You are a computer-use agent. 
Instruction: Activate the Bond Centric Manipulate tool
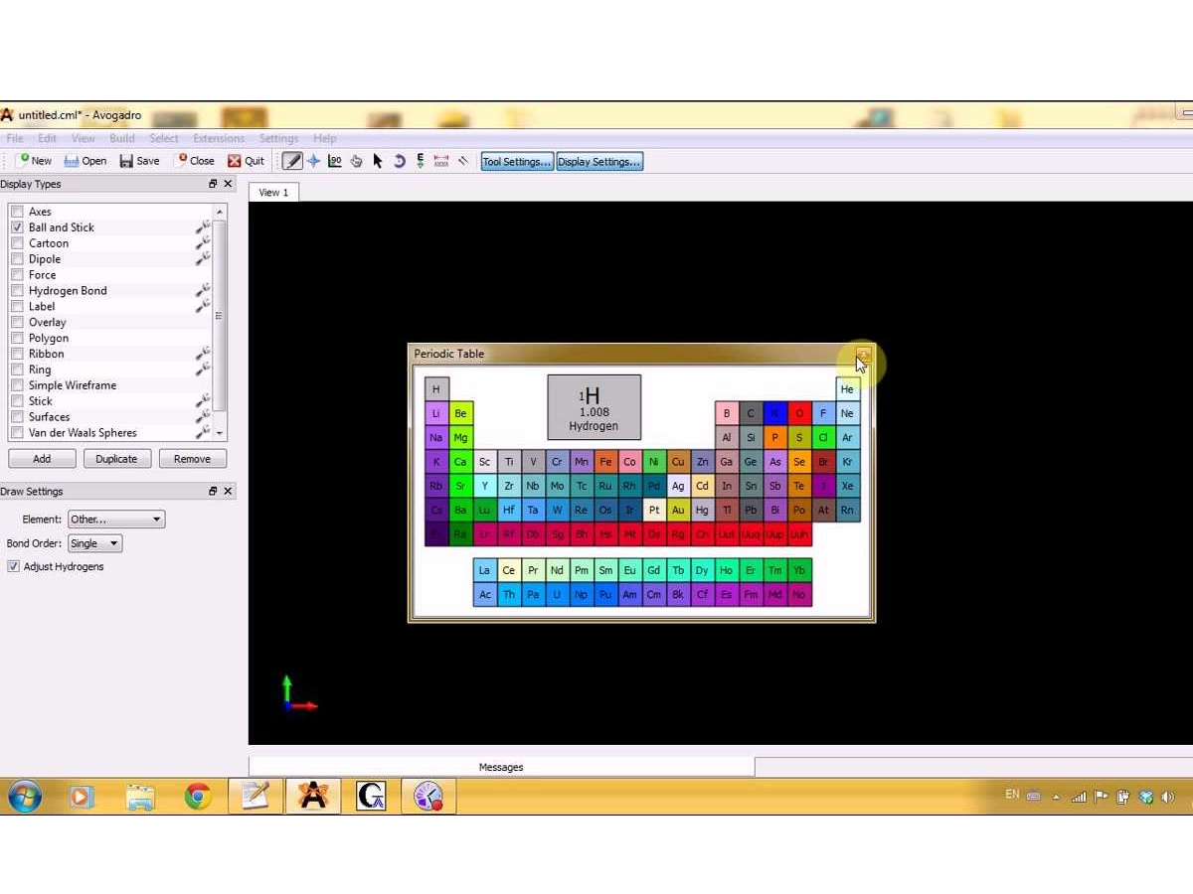point(335,161)
